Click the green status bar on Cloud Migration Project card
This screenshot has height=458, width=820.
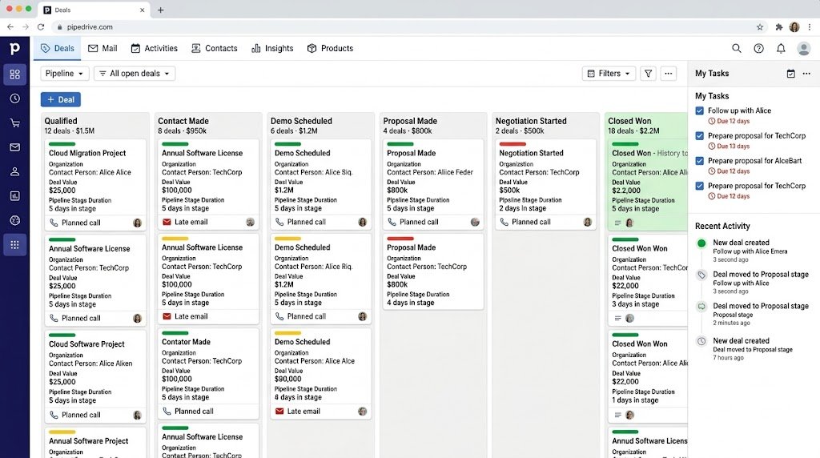coord(62,144)
